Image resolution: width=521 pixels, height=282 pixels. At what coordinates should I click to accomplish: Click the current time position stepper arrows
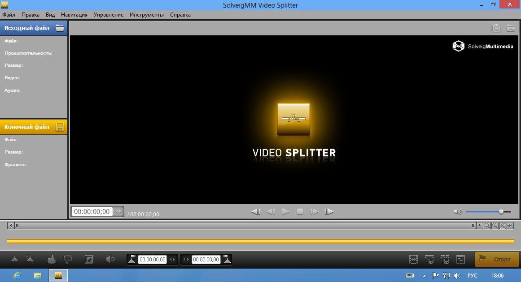point(118,212)
